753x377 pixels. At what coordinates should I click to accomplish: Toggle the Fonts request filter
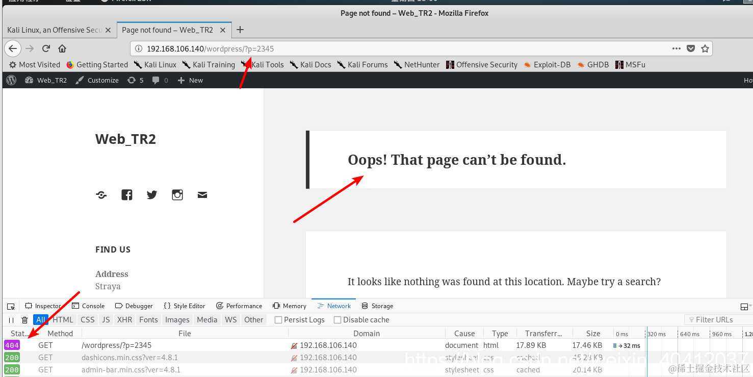[148, 320]
